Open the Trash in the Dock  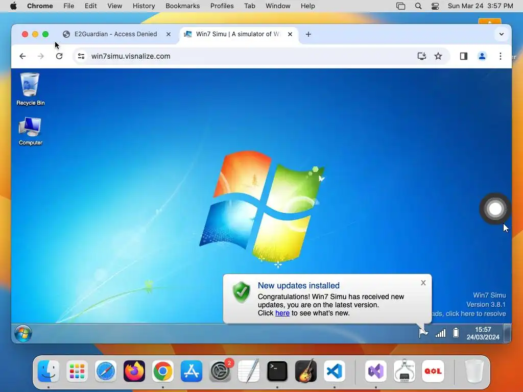(474, 371)
